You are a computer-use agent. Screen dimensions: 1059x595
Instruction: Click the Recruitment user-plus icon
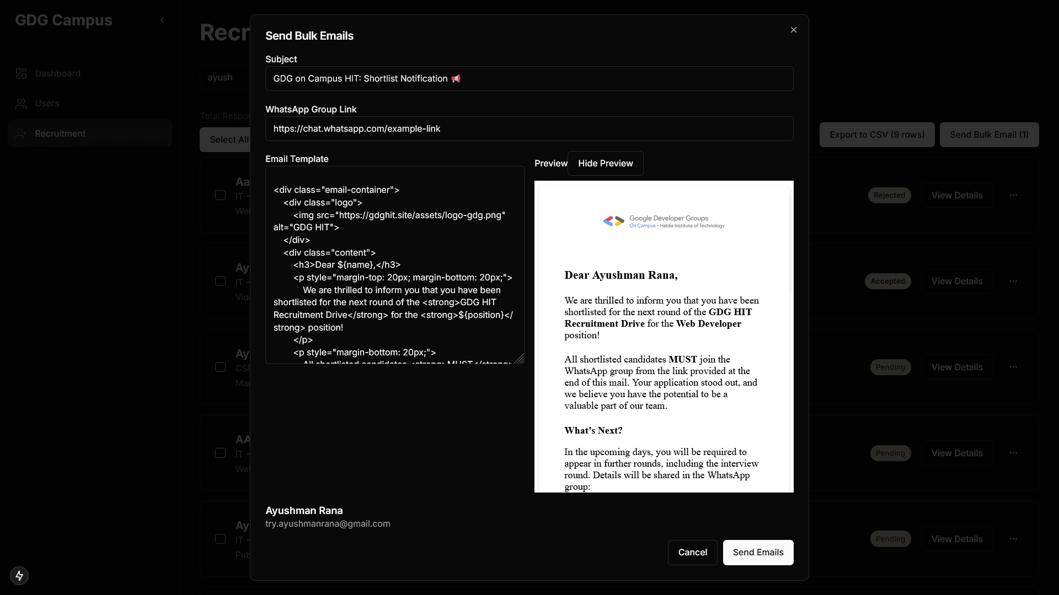(21, 134)
